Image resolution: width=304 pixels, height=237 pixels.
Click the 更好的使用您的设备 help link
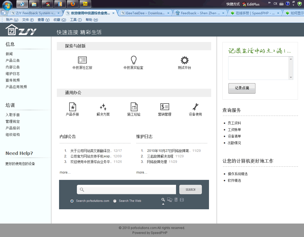tap(20, 164)
